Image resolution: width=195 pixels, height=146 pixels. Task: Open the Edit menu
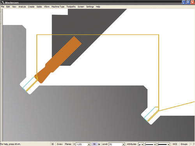(8, 7)
